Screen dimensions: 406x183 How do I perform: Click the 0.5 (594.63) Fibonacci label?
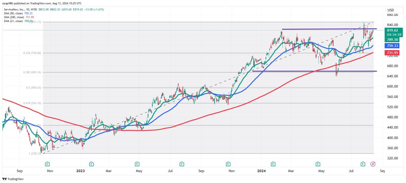point(33,88)
